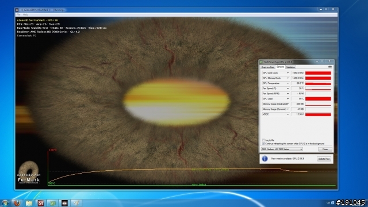368x207 pixels.
Task: Click the FurMark window title bar icon
Action: [x=17, y=10]
